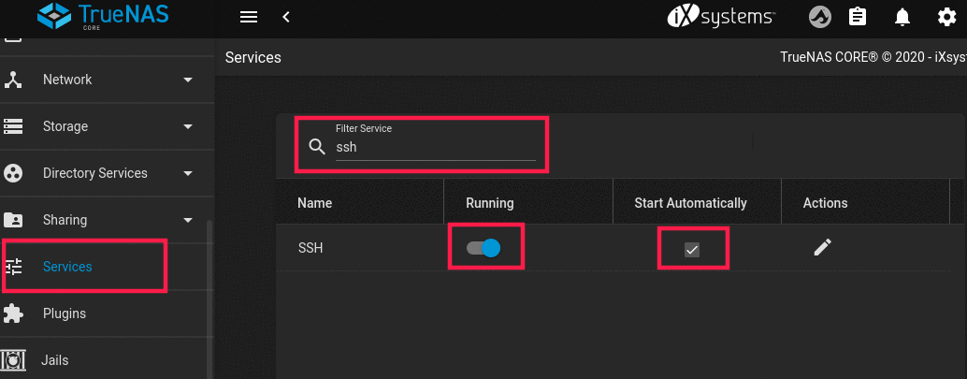Toggle the SSH running switch

tap(484, 248)
